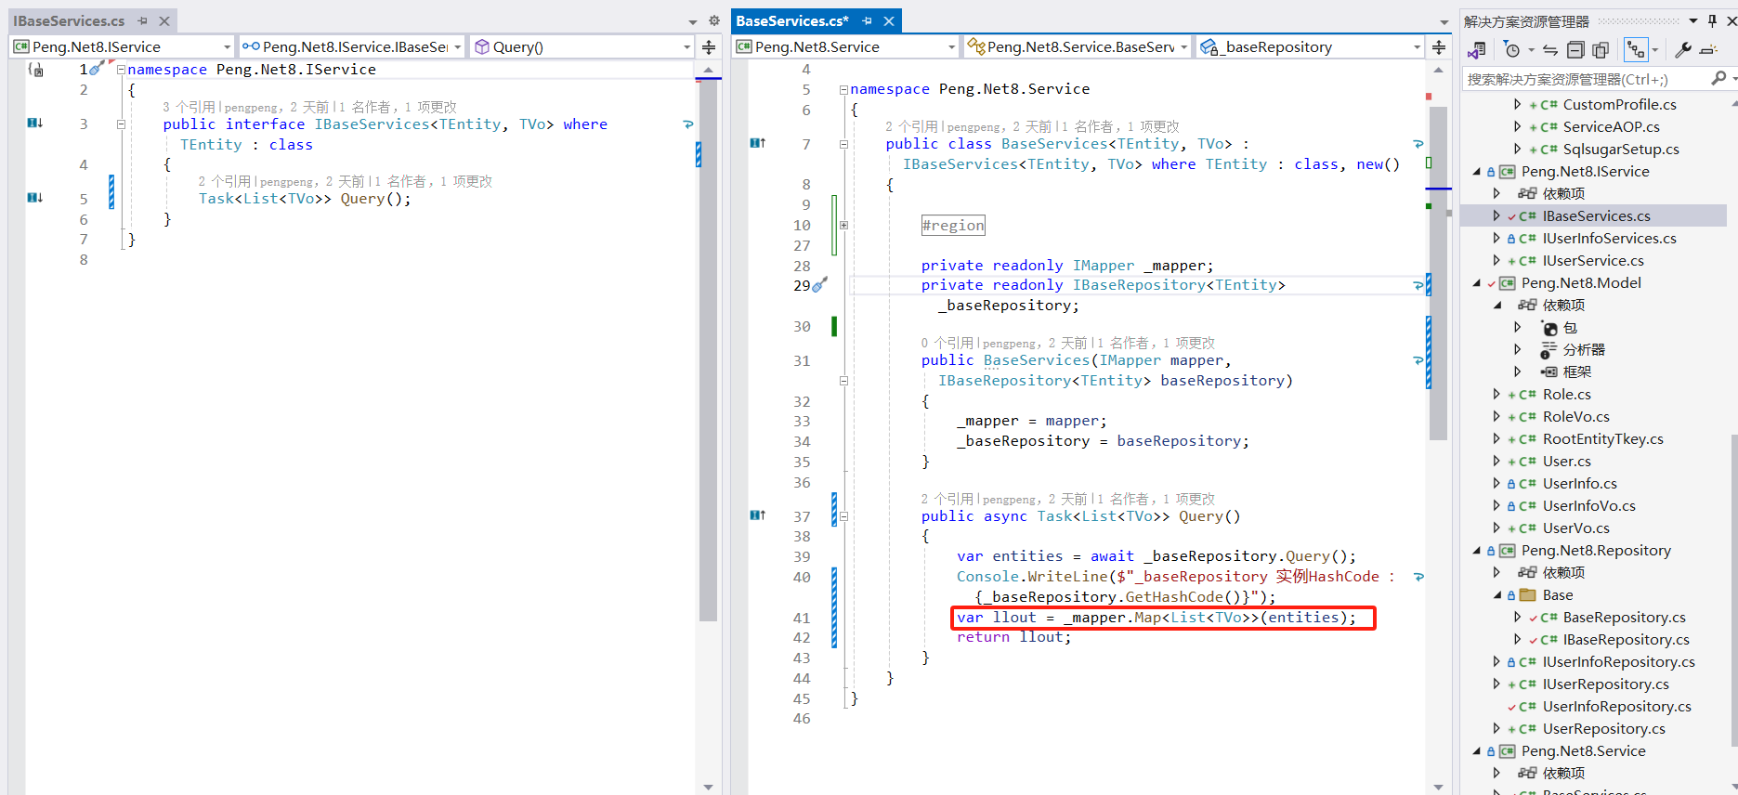Collapse the Peng.Net8.Model project node
Viewport: 1738px width, 795px height.
click(1476, 282)
